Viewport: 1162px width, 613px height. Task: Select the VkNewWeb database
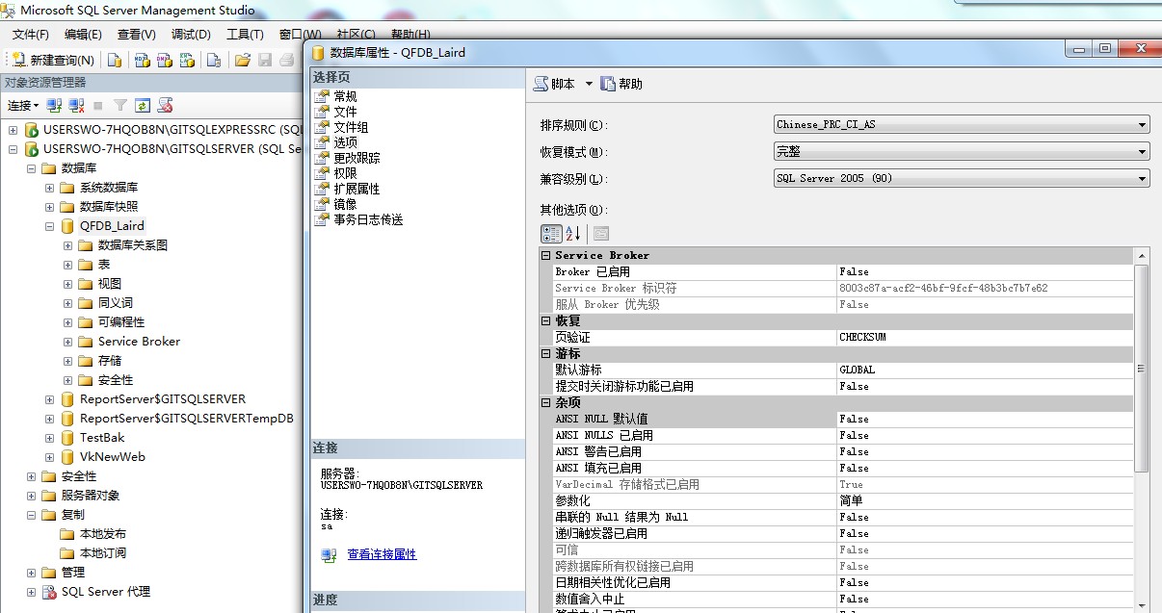click(x=113, y=457)
